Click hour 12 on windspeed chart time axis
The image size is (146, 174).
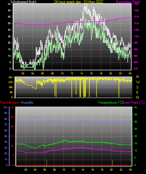[72, 73]
